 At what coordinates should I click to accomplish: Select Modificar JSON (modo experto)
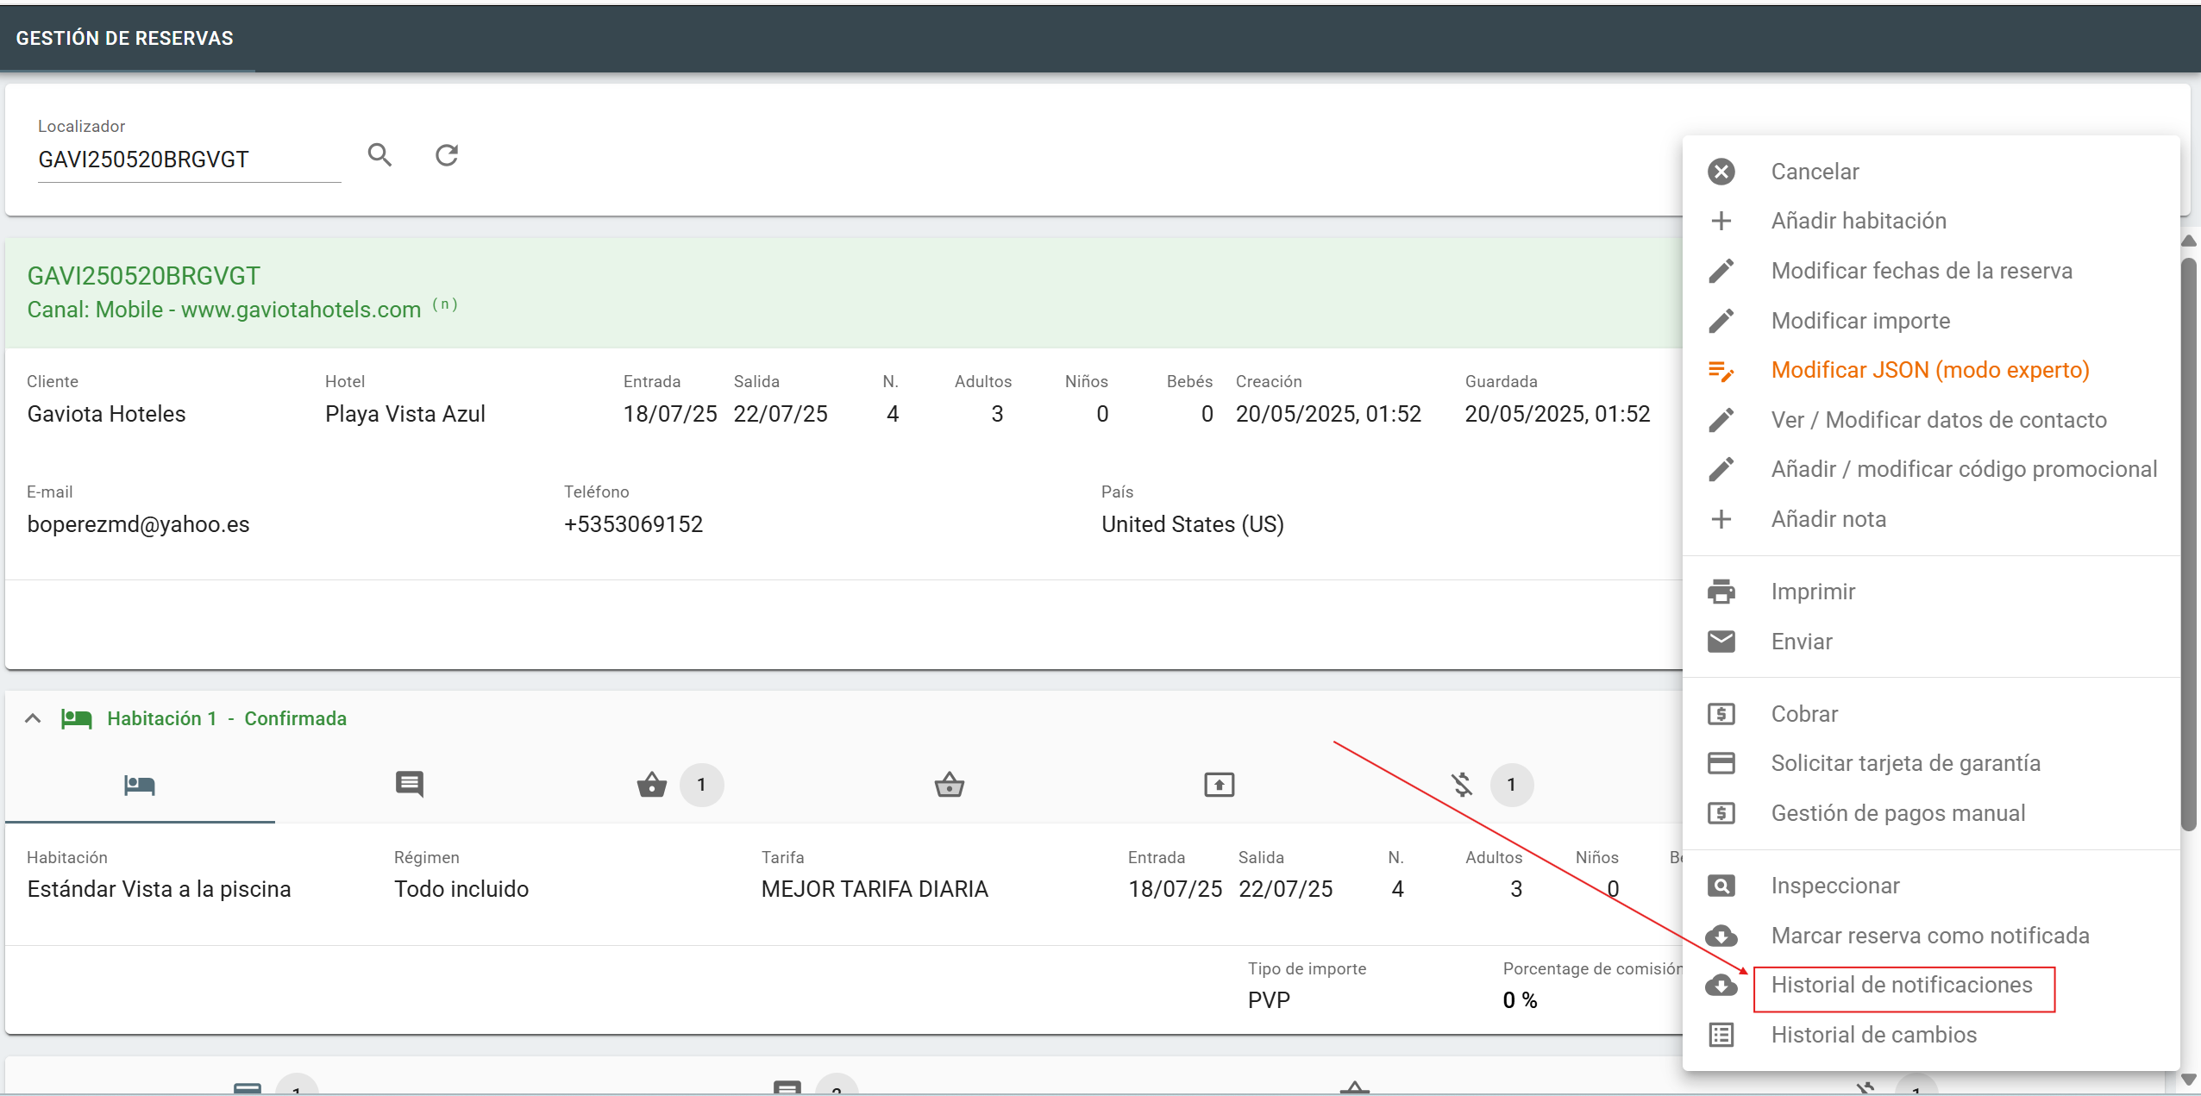[x=1929, y=370]
